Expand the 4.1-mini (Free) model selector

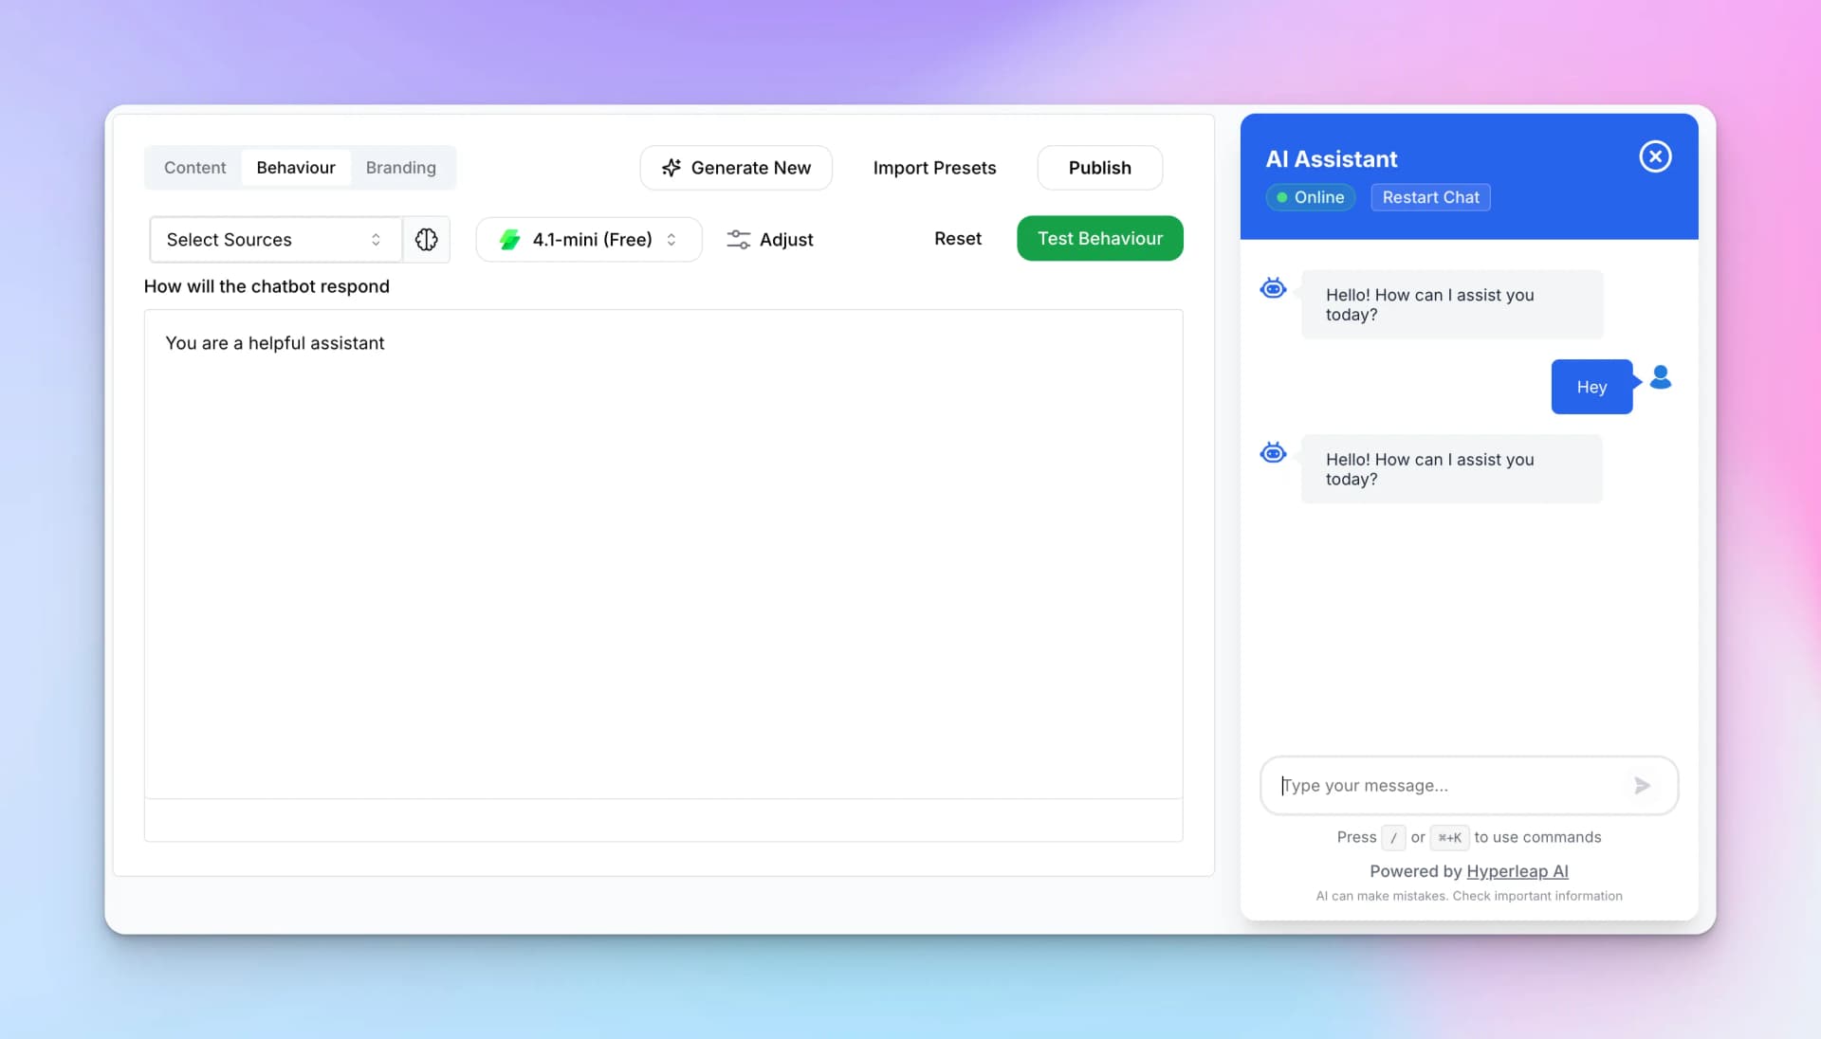tap(589, 240)
